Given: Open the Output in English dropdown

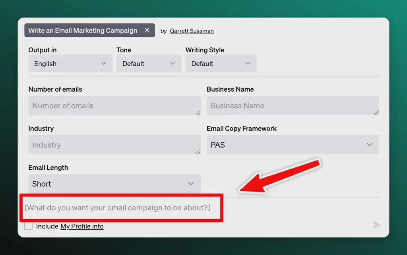Looking at the screenshot, I should [70, 63].
